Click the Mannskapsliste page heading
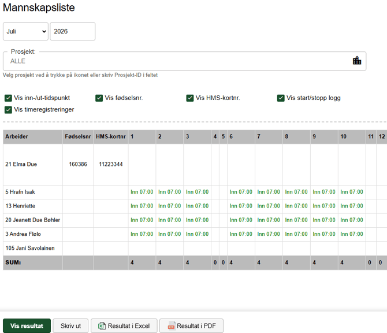The width and height of the screenshot is (387, 333). tap(39, 8)
